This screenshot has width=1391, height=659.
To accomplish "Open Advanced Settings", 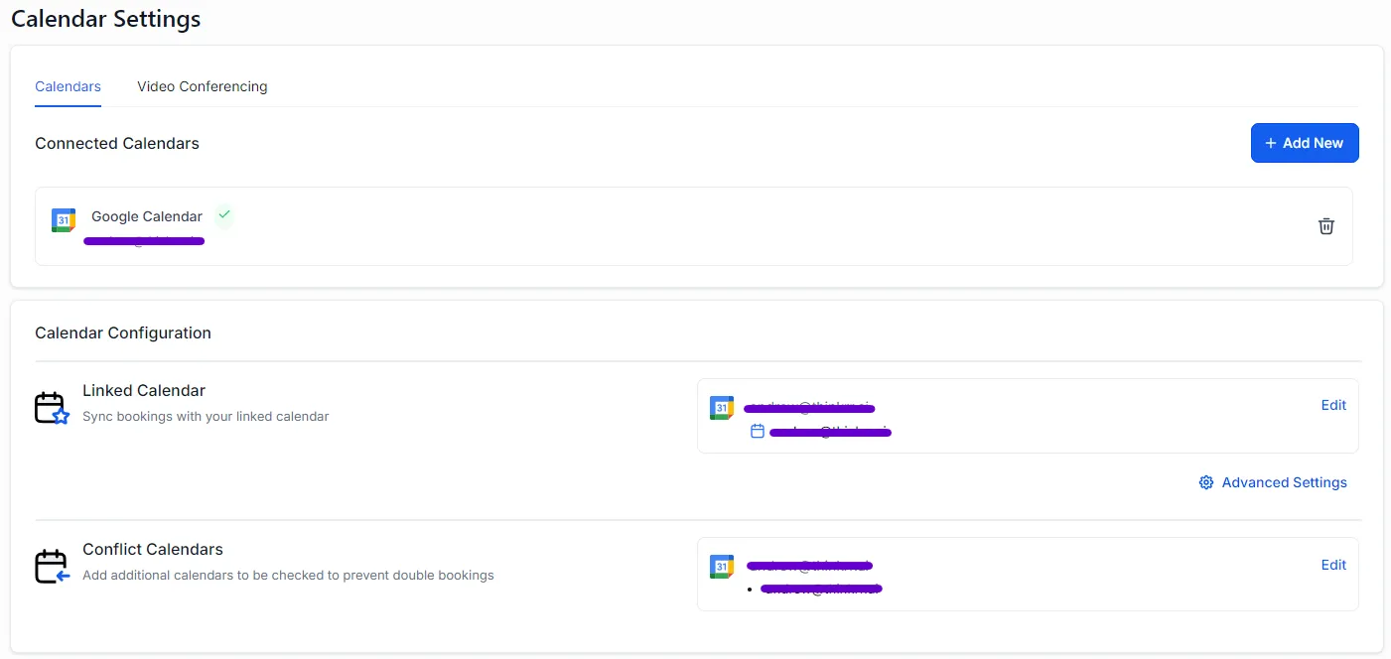I will [1285, 482].
